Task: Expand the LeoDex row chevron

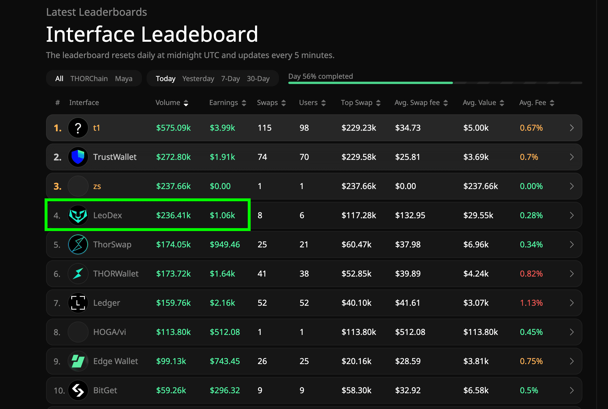Action: 572,215
